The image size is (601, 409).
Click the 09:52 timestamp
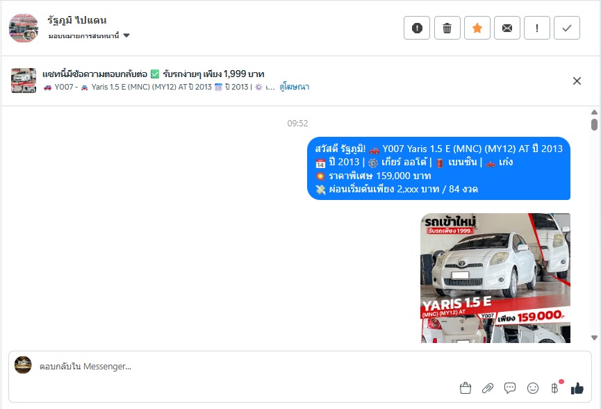pos(297,124)
